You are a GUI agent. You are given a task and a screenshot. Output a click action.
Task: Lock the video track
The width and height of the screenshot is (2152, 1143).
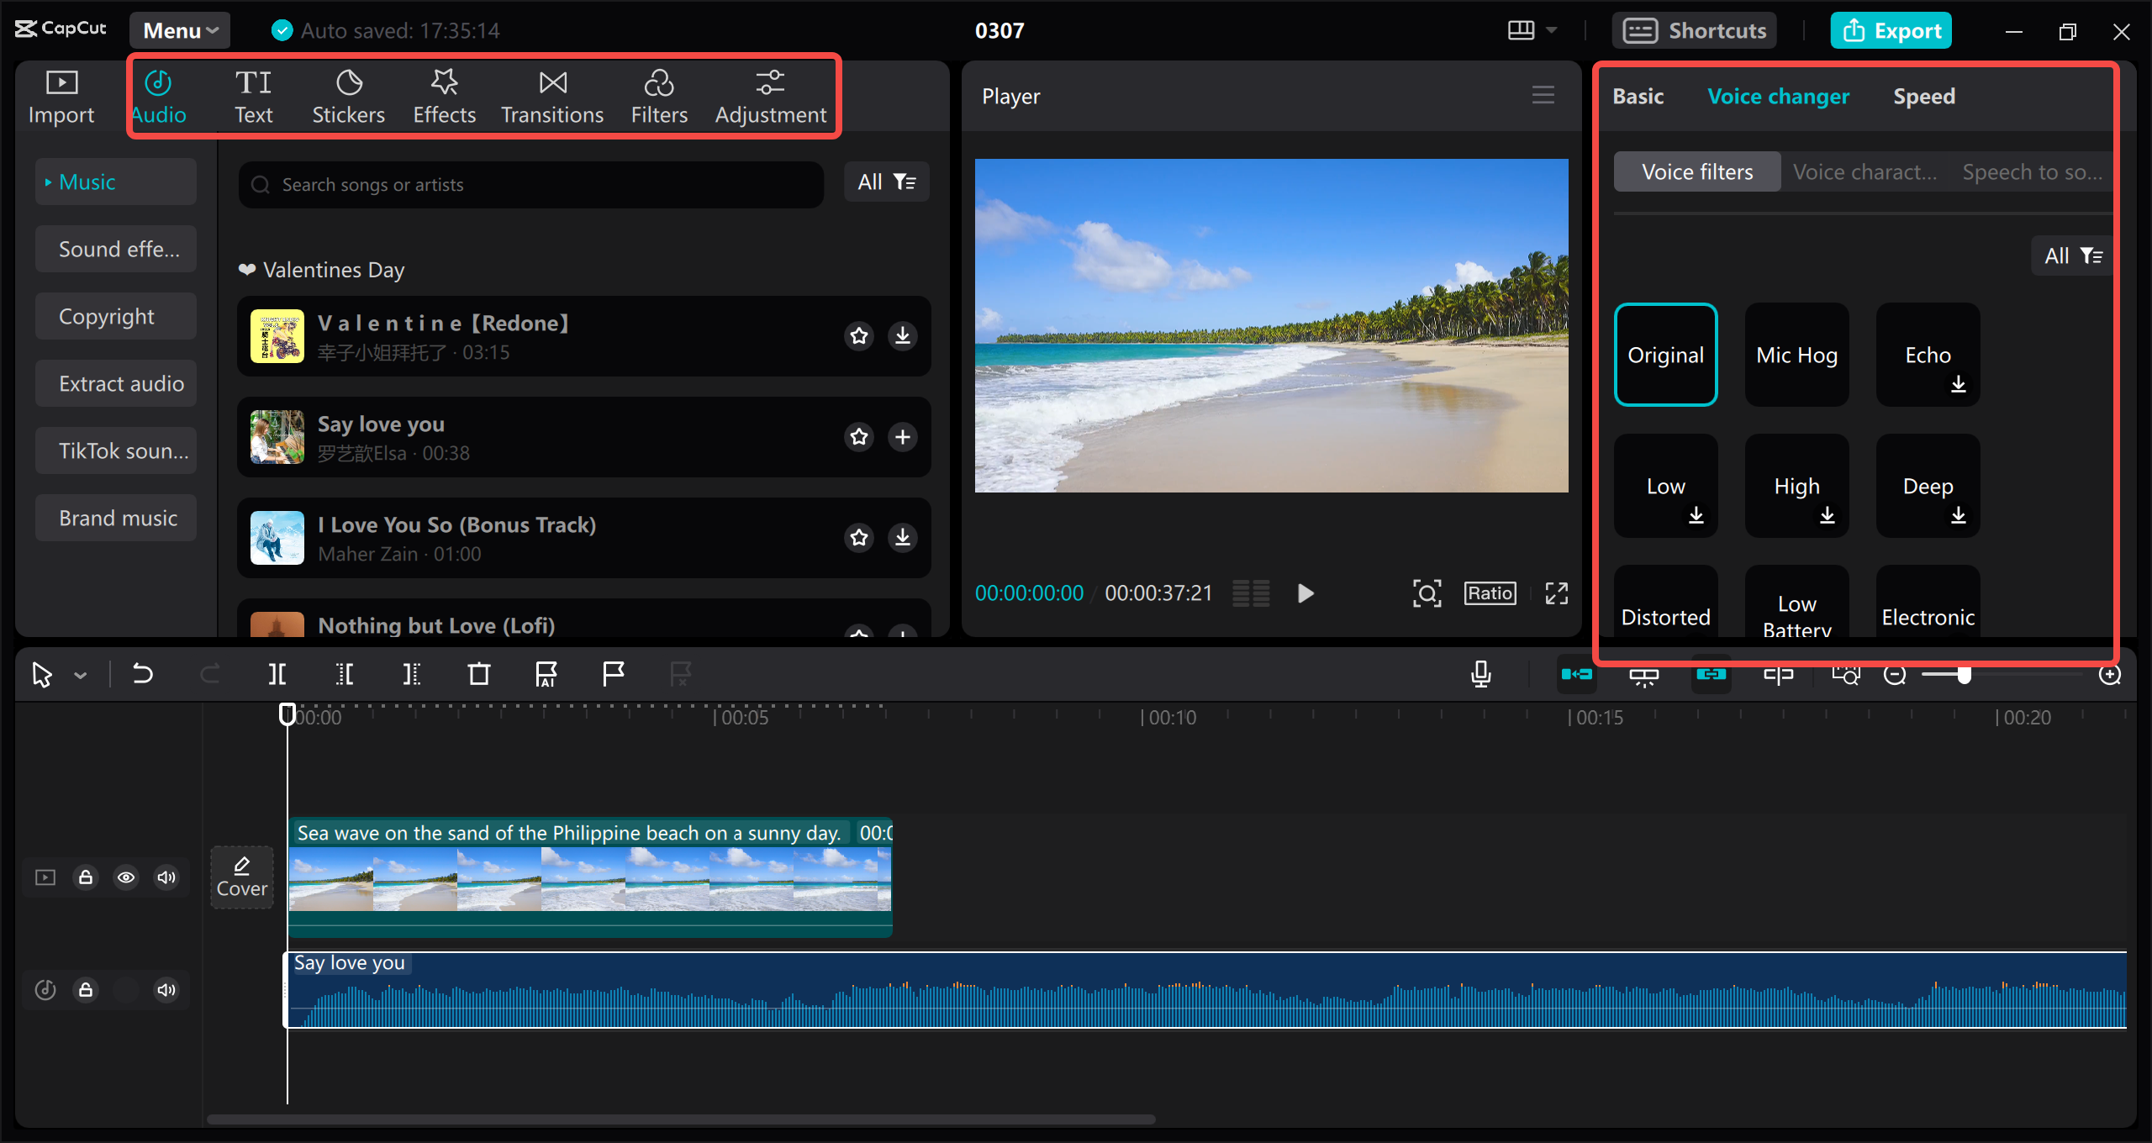coord(86,877)
